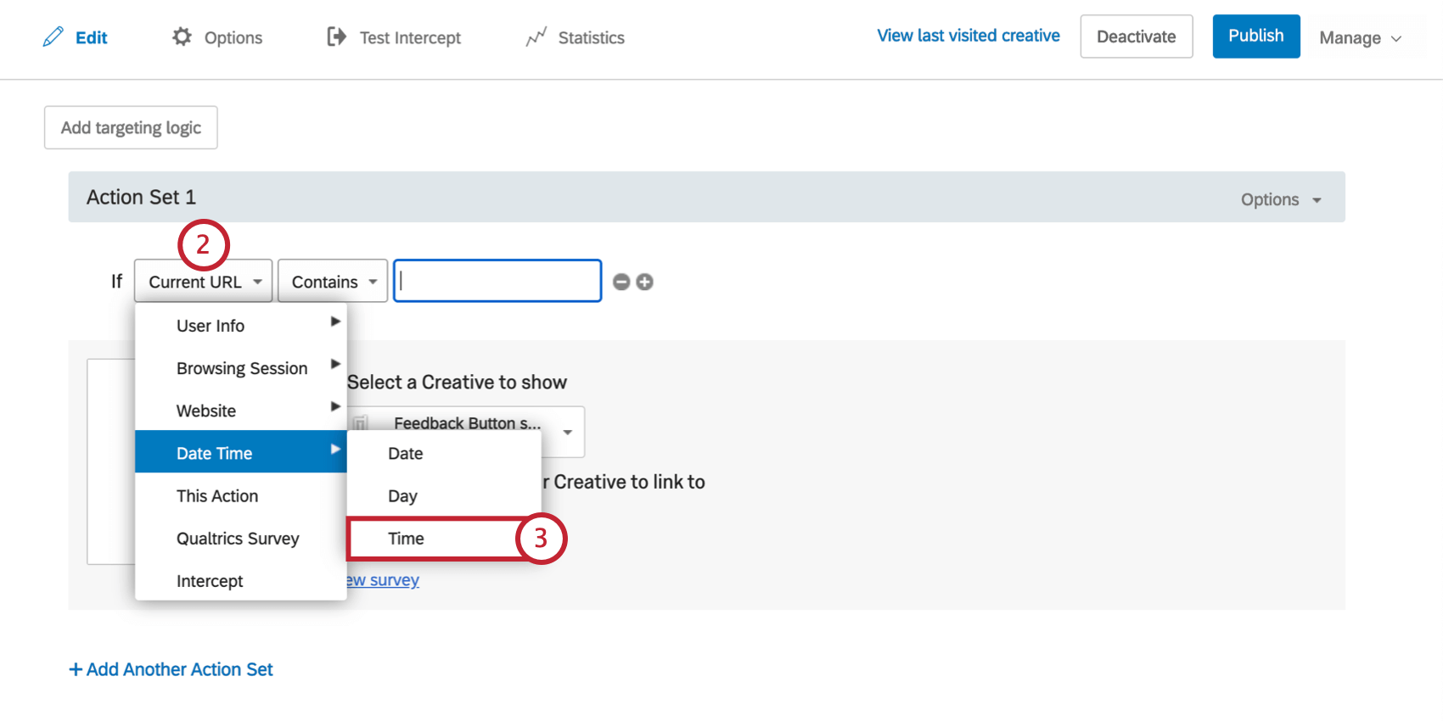Open the Current URL condition dropdown
This screenshot has width=1443, height=721.
click(x=202, y=281)
